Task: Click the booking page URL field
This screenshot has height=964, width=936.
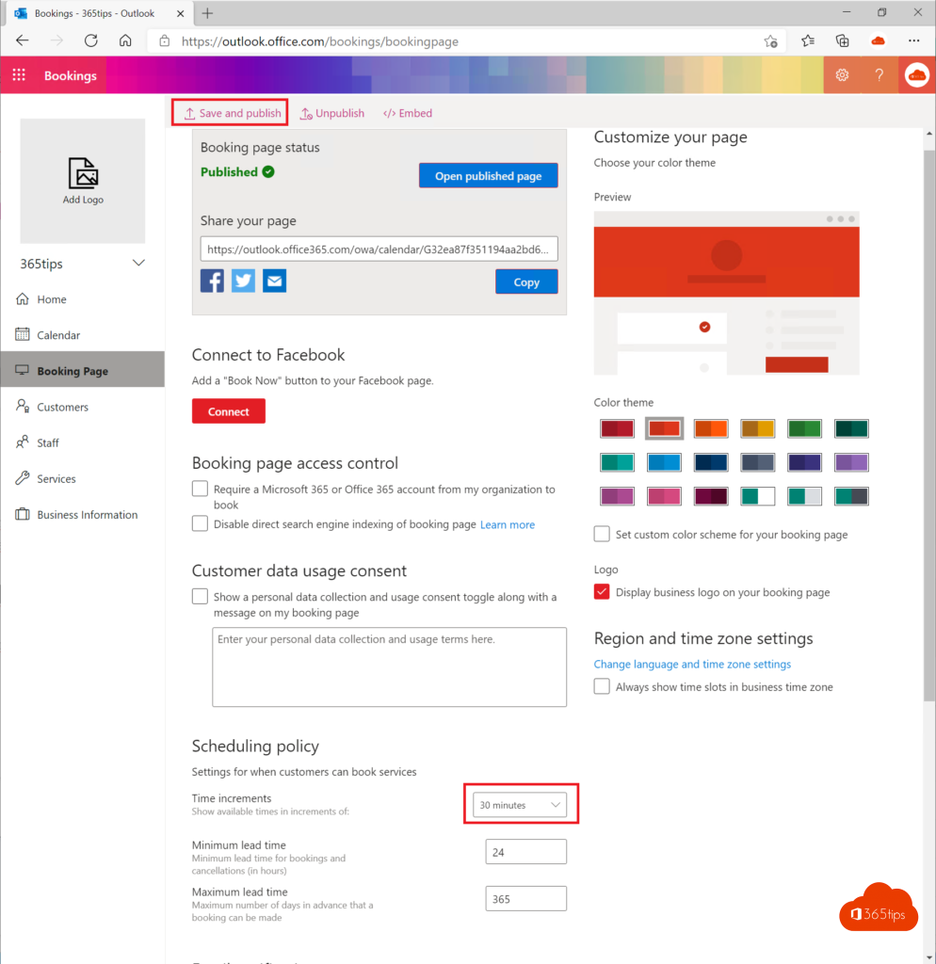Action: pos(379,249)
